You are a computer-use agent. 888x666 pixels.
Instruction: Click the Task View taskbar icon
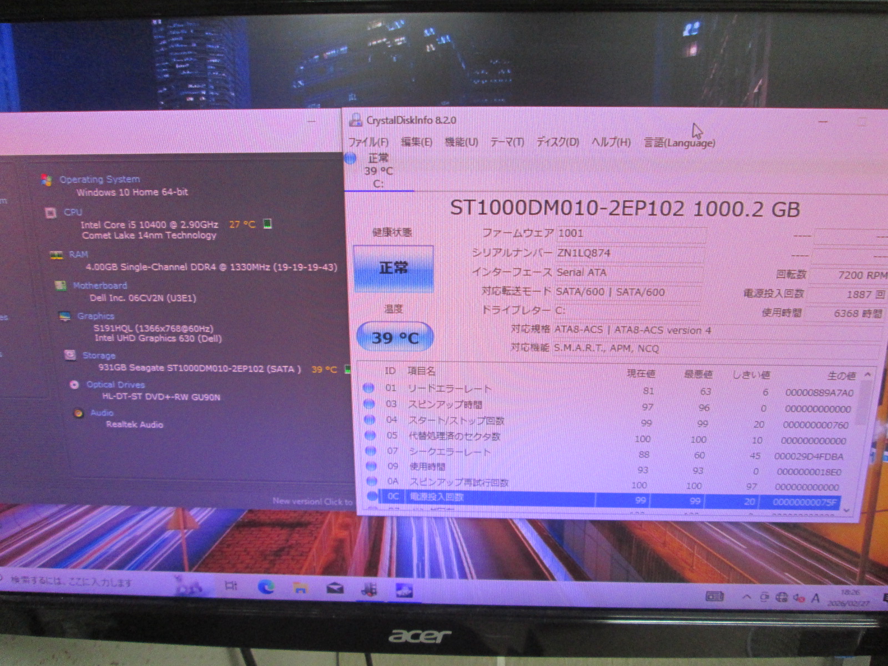tap(231, 586)
